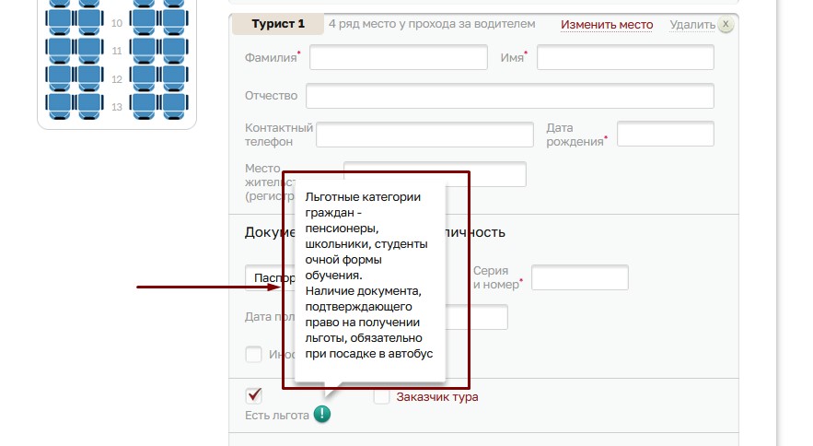Select the rightmost seat in row 10
This screenshot has width=813, height=446.
[x=172, y=19]
